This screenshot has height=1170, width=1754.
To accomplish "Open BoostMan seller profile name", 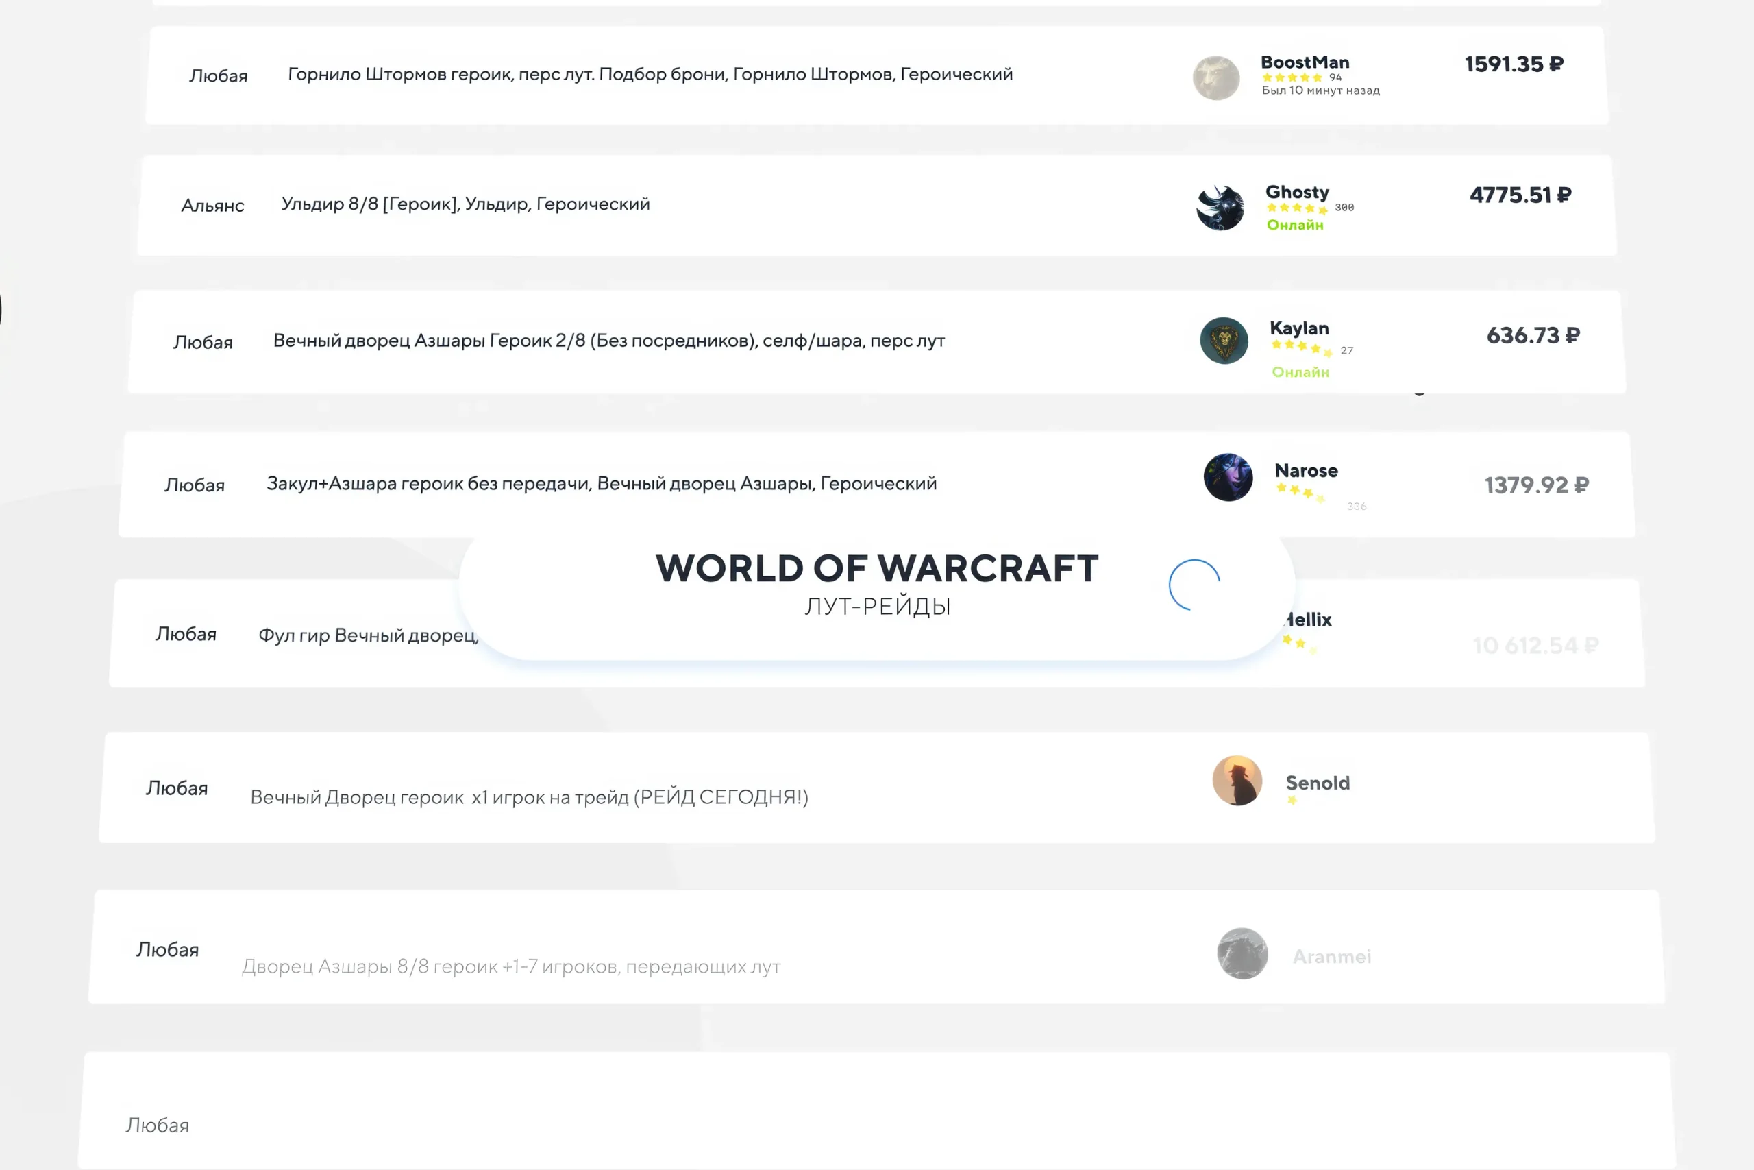I will [x=1305, y=62].
